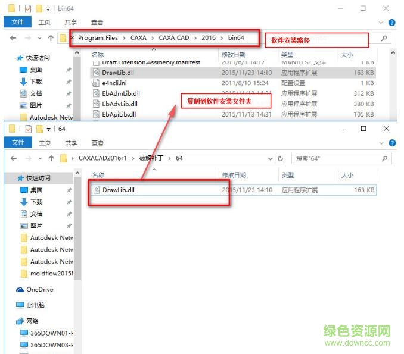404x354 pixels.
Task: Sort by 名称 column in the 64 window
Action: (98, 175)
